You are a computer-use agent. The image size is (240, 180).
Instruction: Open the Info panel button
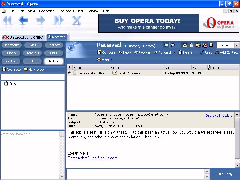point(32,61)
